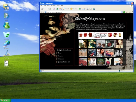Click the Windows start button
Viewport: 136px width, 102px height.
point(6,100)
